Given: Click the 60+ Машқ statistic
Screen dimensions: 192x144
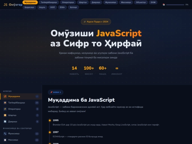Looking at the screenshot, I should tap(103, 70).
